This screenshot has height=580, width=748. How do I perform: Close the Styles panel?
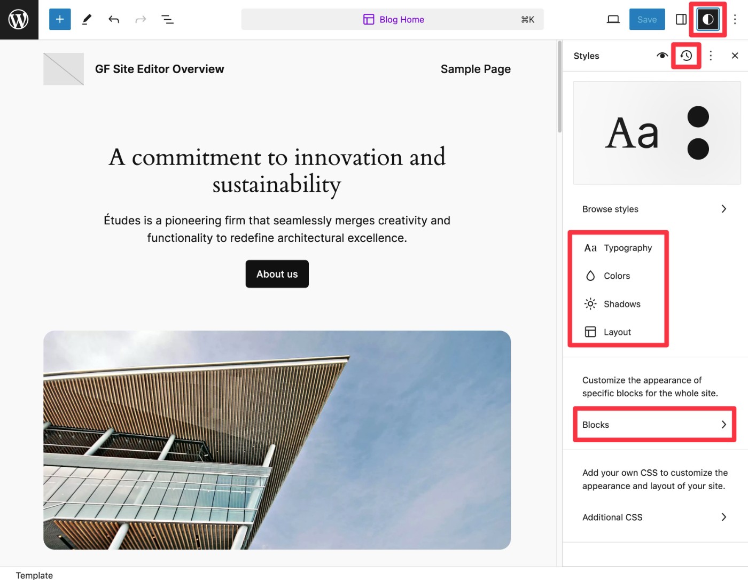click(x=735, y=56)
